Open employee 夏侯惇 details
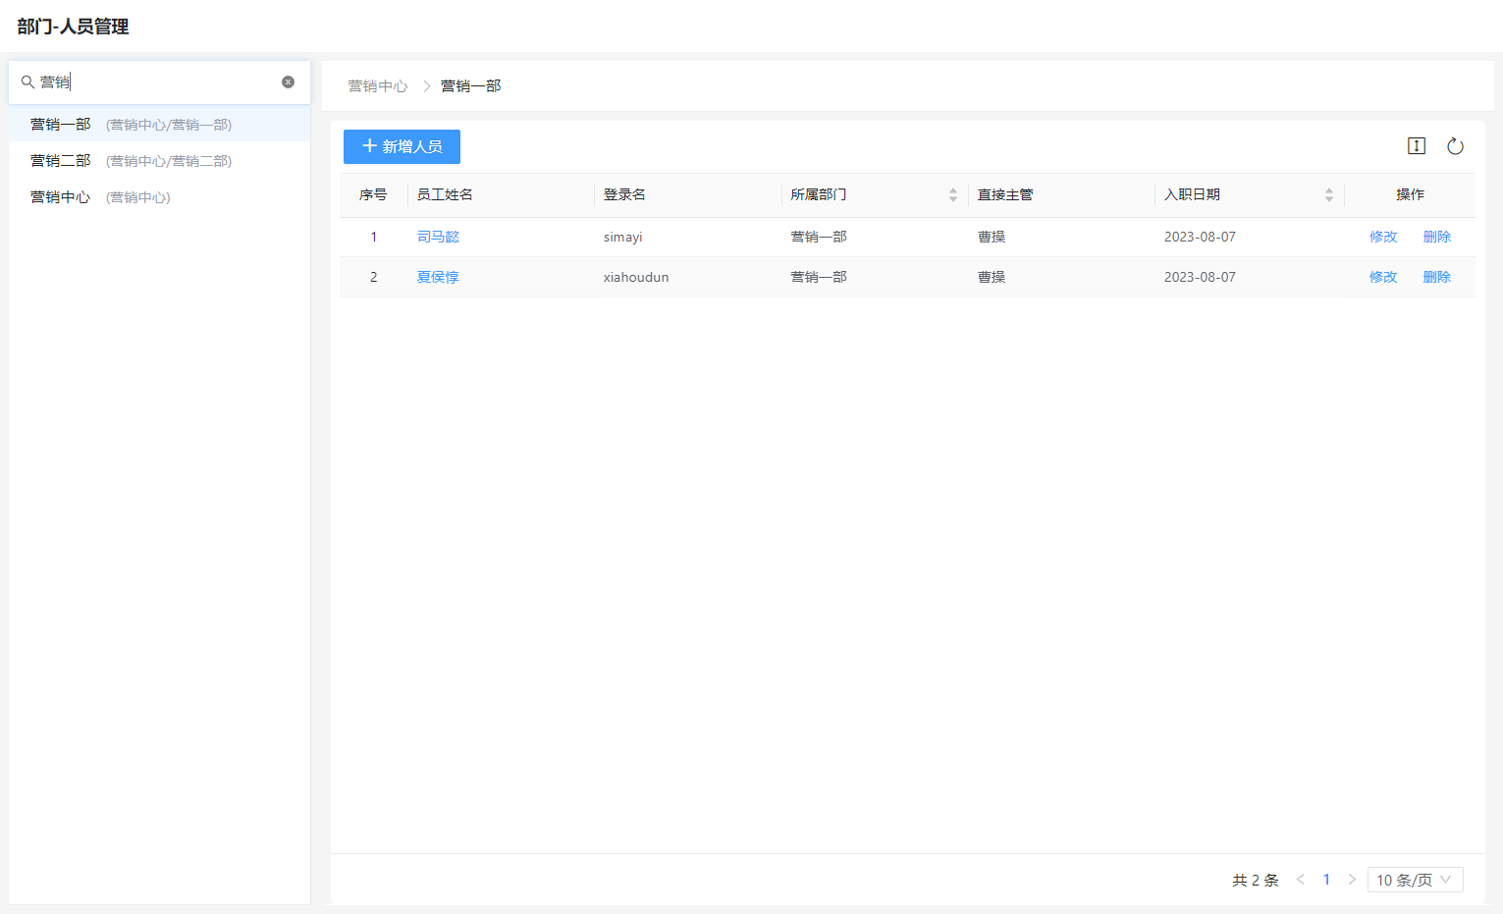Viewport: 1503px width, 914px height. point(438,277)
